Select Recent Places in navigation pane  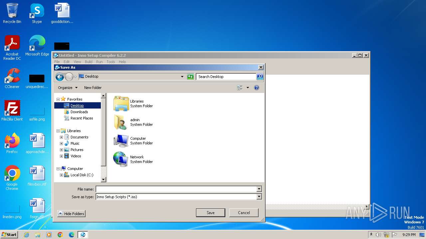pos(82,118)
